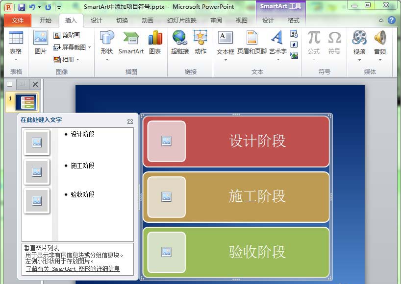
Task: Expand the 文本框 dropdown arrow
Action: pyautogui.click(x=226, y=60)
